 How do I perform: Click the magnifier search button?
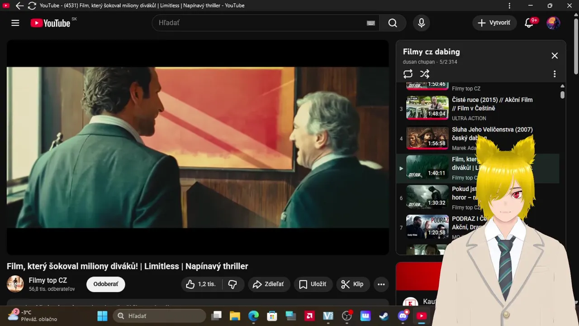393,23
